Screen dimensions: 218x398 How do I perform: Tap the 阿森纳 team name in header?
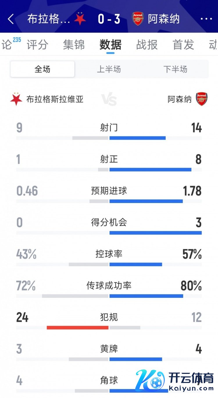tap(164, 19)
